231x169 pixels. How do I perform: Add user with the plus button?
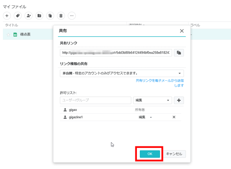point(179,100)
